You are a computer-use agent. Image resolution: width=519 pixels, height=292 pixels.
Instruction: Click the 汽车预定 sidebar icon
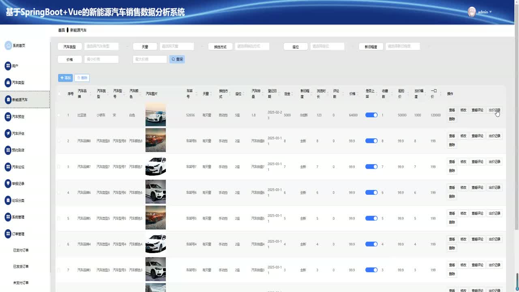click(x=8, y=116)
